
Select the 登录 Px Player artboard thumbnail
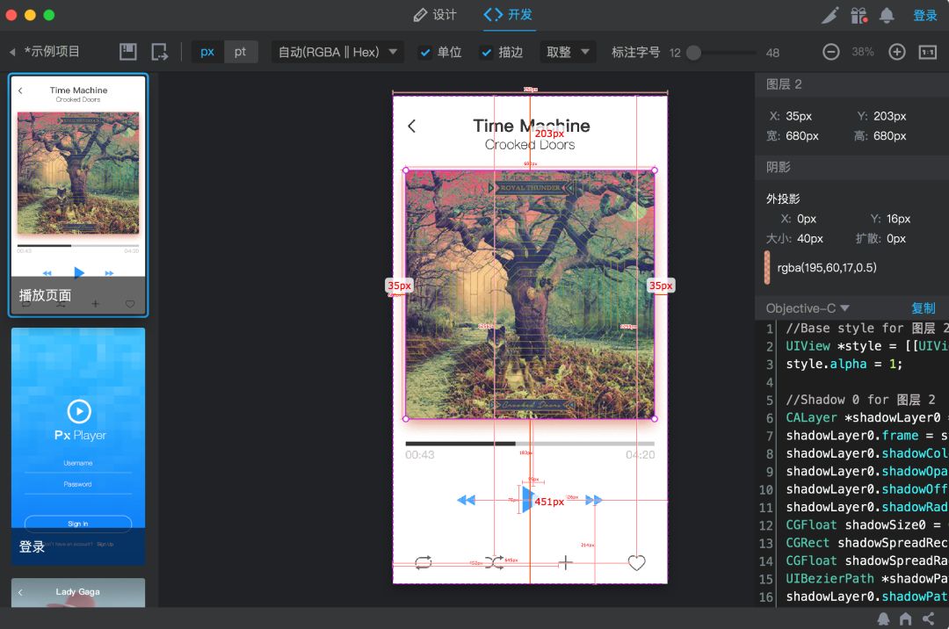tap(78, 446)
